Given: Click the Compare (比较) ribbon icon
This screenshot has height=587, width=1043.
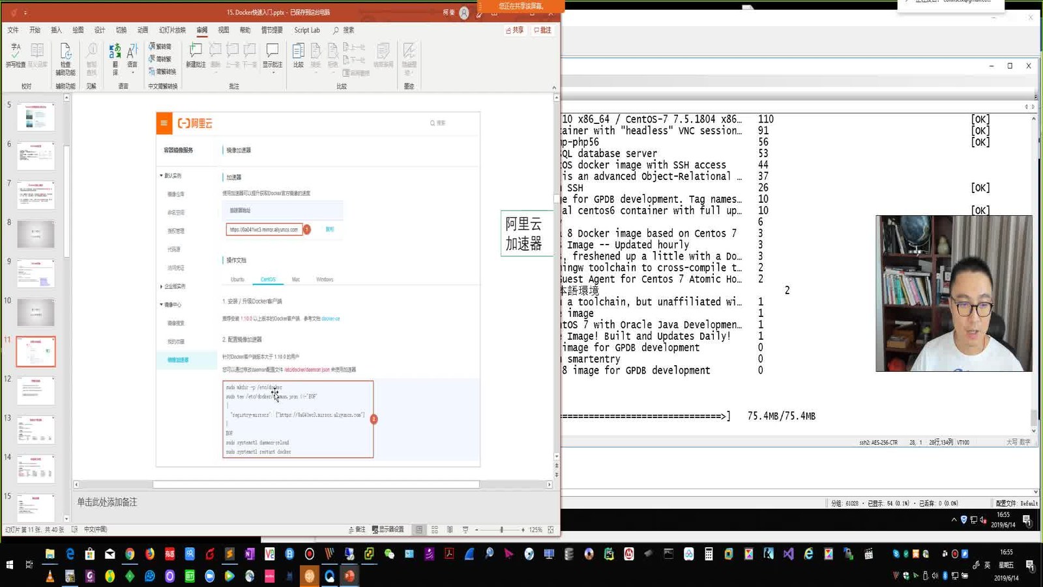Looking at the screenshot, I should pos(299,56).
